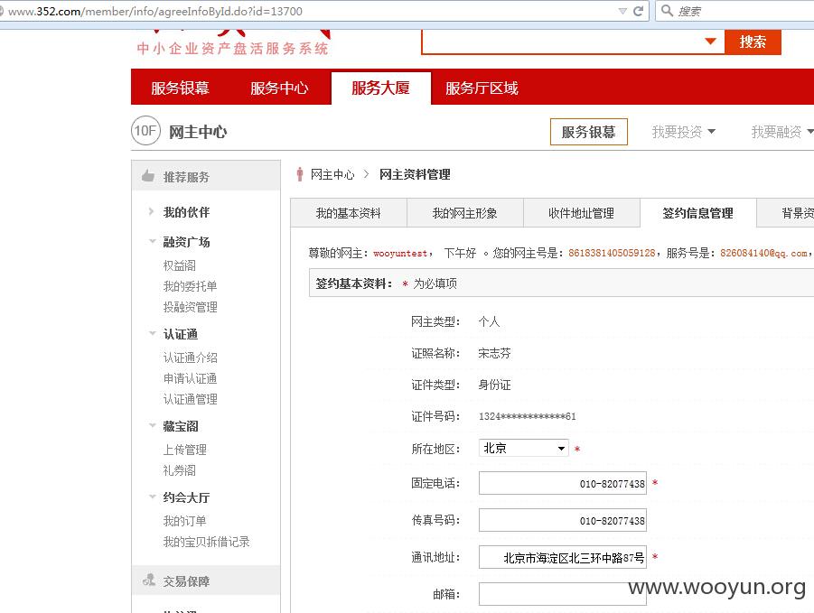Image resolution: width=814 pixels, height=613 pixels.
Task: Click the browser reload icon
Action: [x=639, y=11]
